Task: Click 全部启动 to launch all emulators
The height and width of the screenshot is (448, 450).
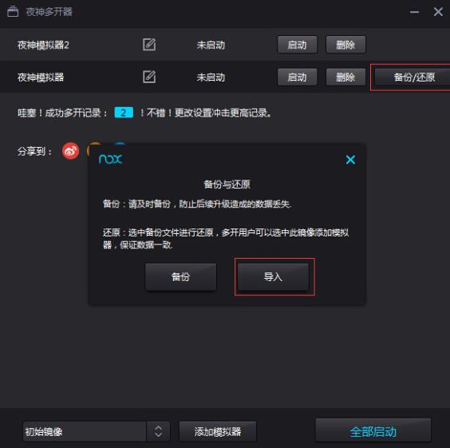Action: point(373,430)
